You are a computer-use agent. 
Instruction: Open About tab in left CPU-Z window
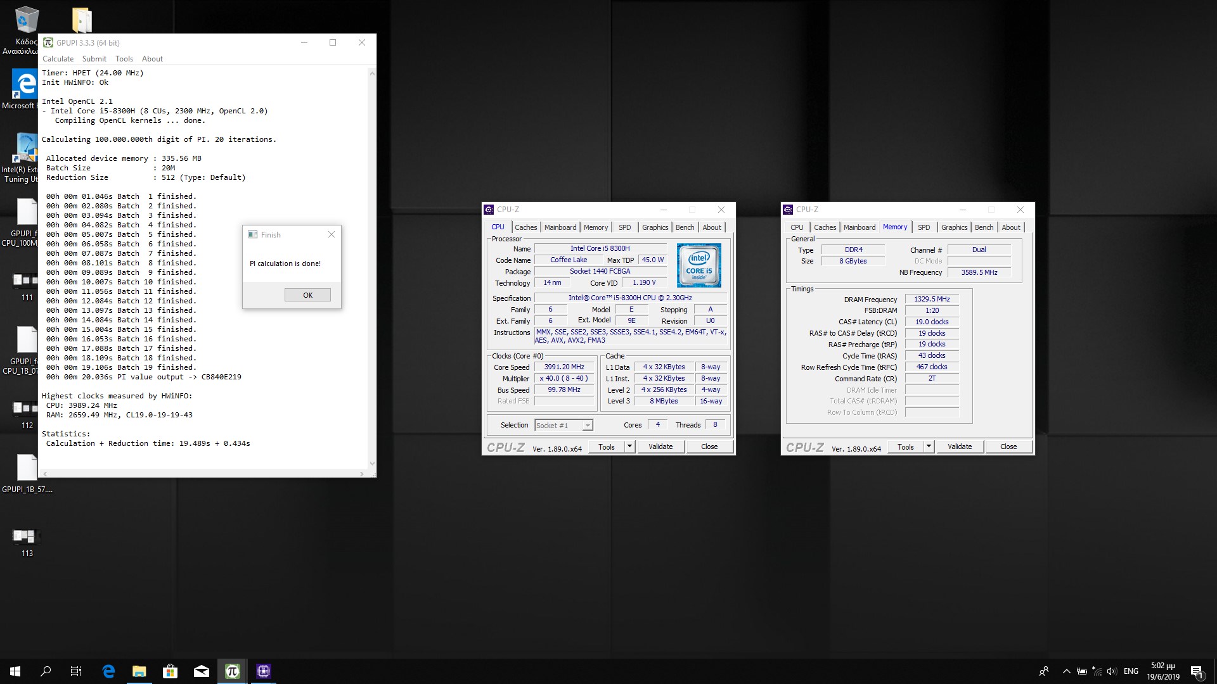coord(712,227)
